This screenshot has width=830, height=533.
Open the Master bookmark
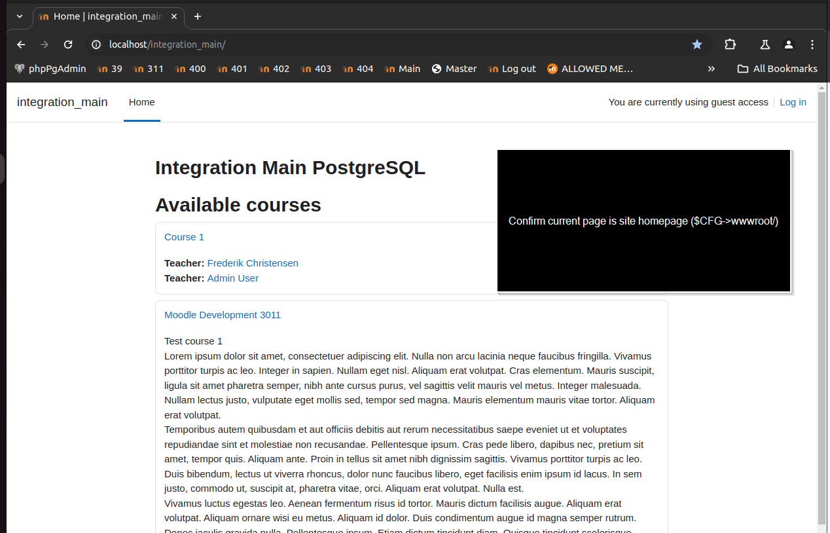tap(454, 68)
